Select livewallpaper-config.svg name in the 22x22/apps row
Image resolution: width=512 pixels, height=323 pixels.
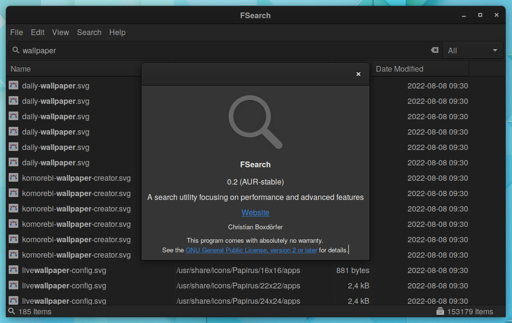coord(64,286)
